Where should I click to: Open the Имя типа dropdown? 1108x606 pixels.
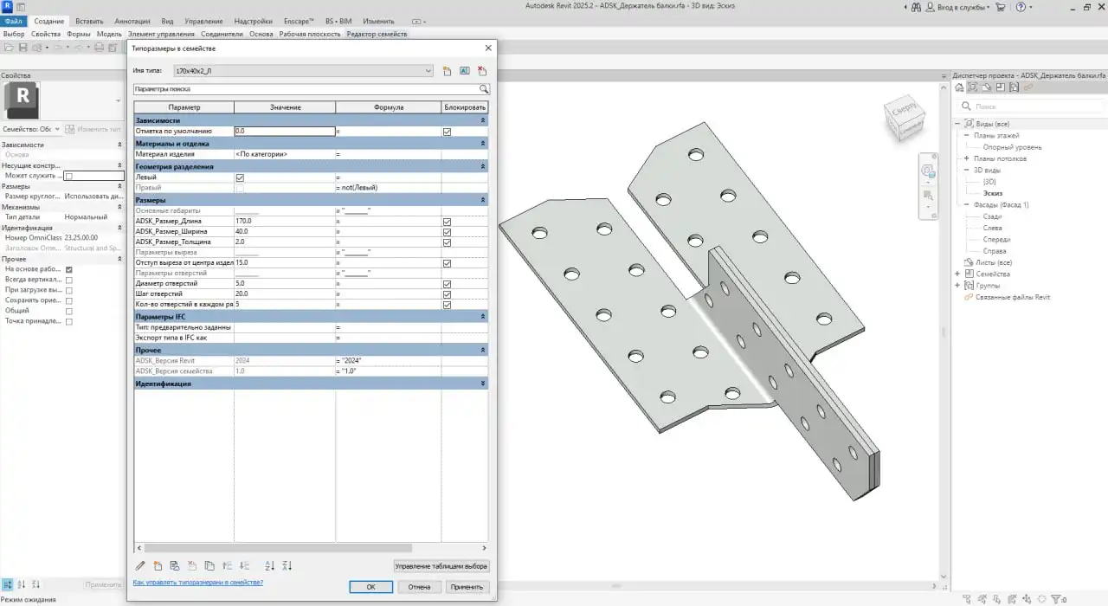point(427,71)
